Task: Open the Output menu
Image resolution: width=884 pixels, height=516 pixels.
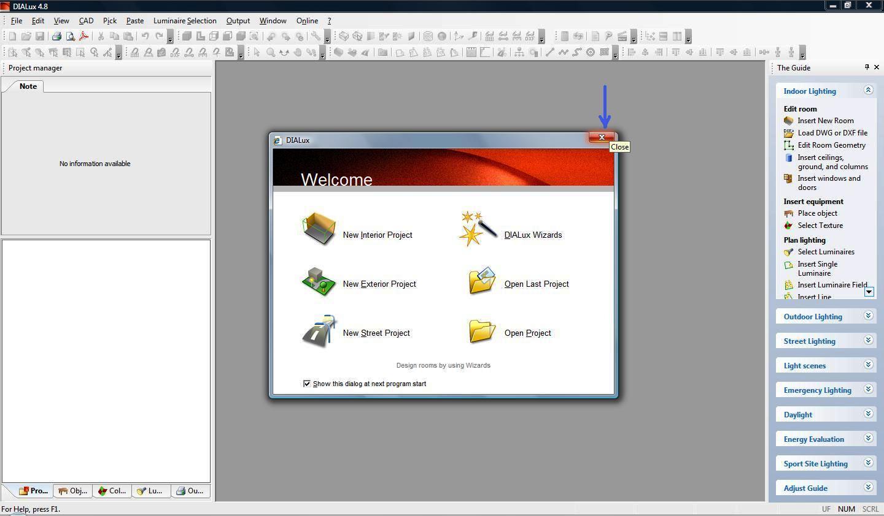Action: pos(238,21)
